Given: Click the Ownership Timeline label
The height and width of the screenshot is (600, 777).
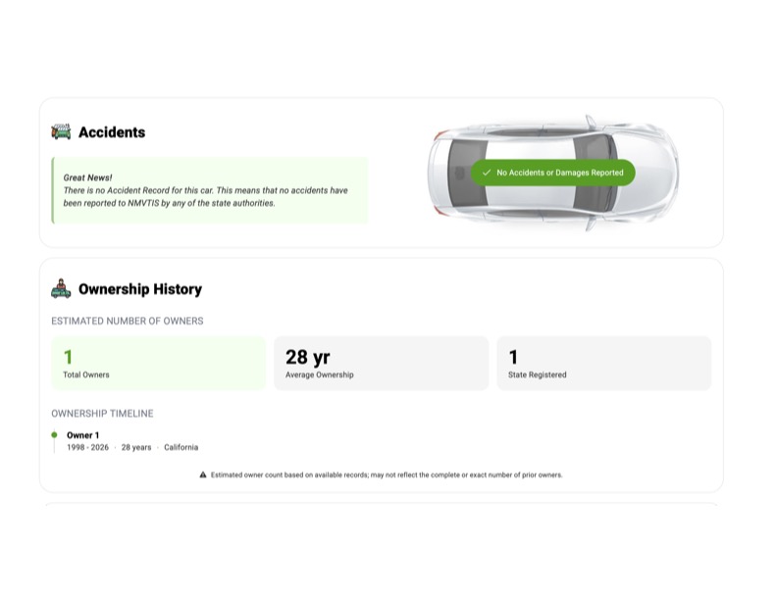Looking at the screenshot, I should (103, 414).
